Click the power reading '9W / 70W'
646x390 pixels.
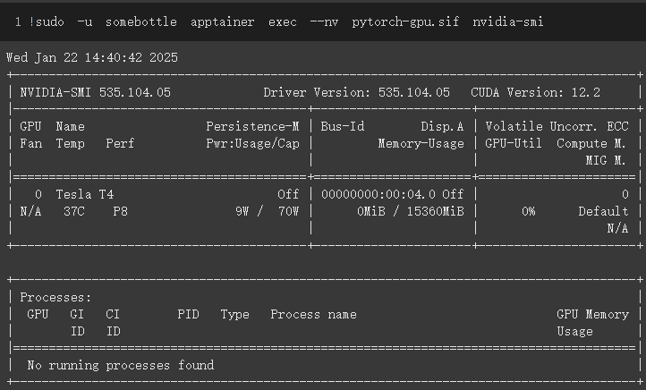[267, 212]
